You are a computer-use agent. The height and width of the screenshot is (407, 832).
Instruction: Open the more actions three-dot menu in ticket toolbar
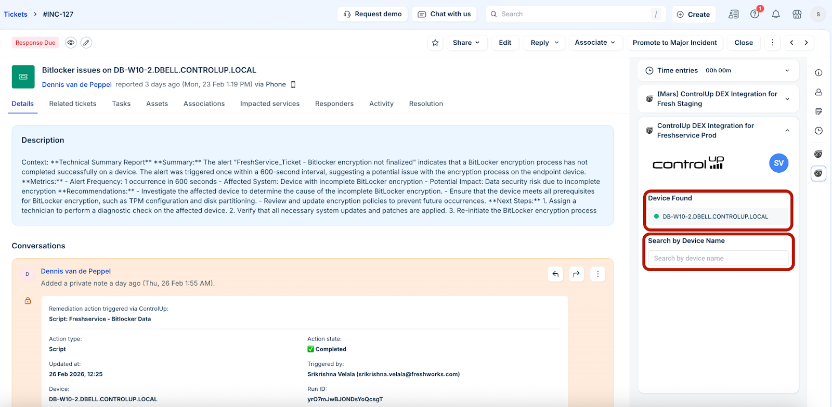tap(772, 43)
